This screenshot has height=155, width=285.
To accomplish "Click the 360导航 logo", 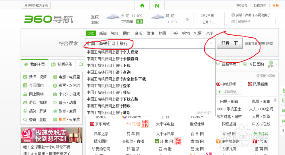I will [49, 19].
